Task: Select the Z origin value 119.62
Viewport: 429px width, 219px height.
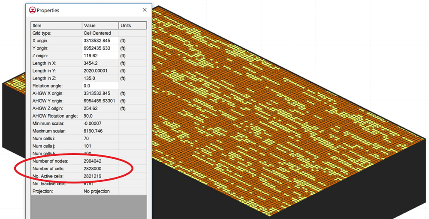Action: coord(100,56)
